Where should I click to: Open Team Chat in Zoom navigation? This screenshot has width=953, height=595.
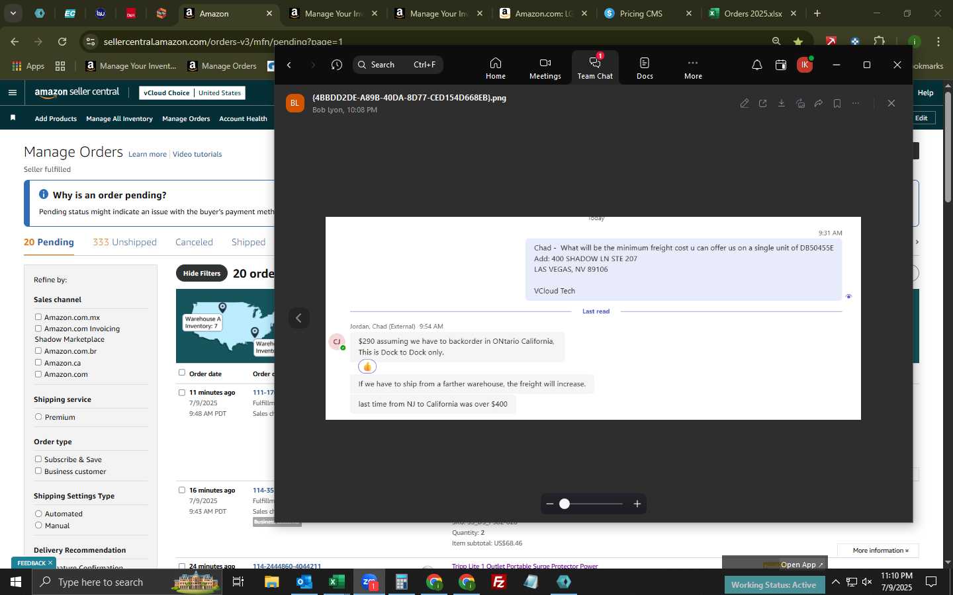(x=595, y=68)
